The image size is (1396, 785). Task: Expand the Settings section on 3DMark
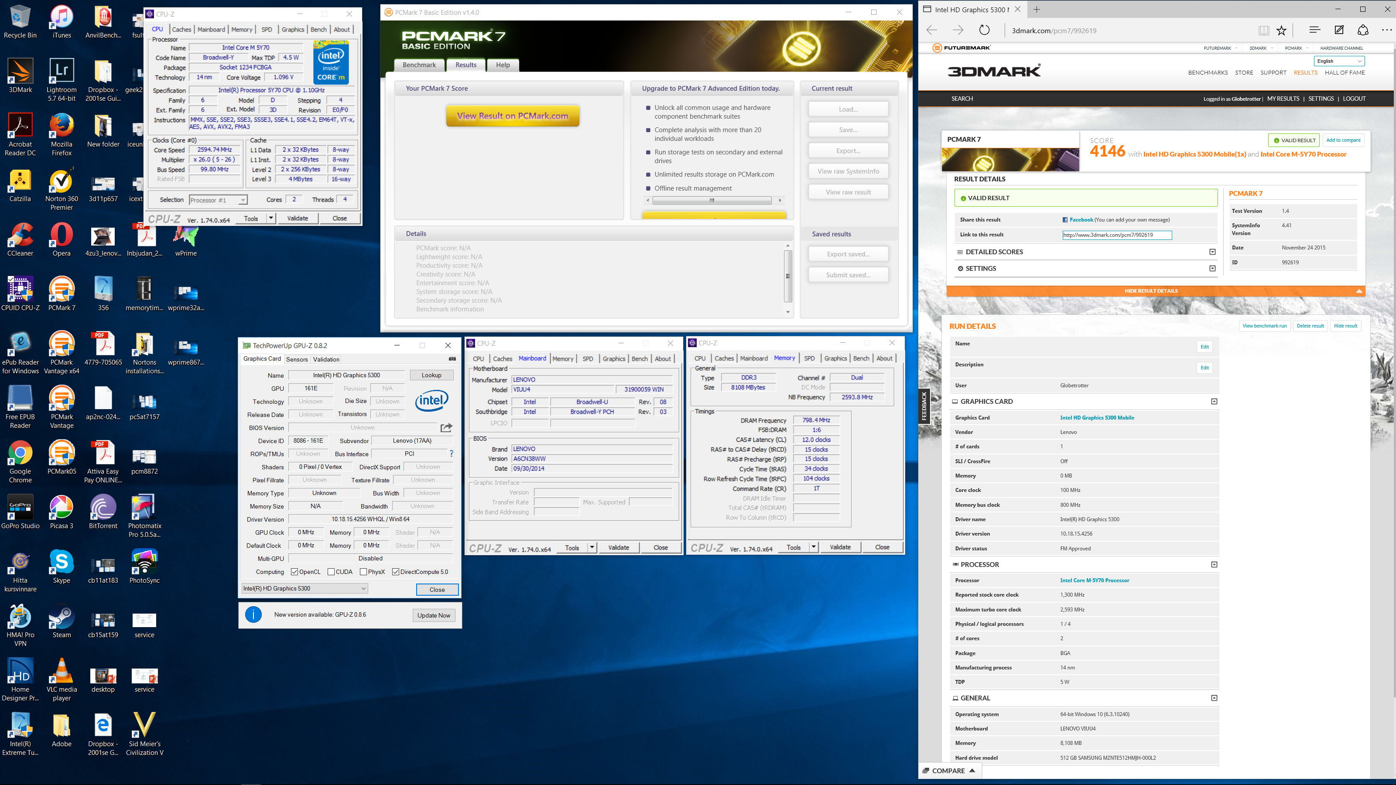1212,268
